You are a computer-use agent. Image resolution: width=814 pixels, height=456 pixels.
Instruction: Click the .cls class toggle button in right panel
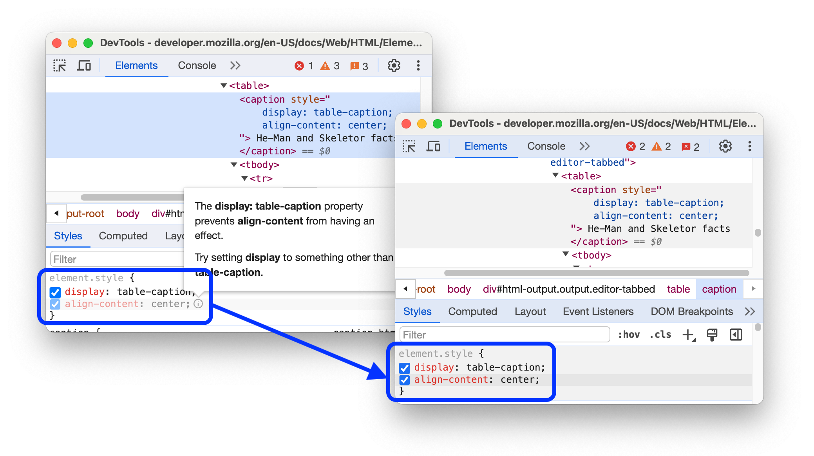coord(660,334)
